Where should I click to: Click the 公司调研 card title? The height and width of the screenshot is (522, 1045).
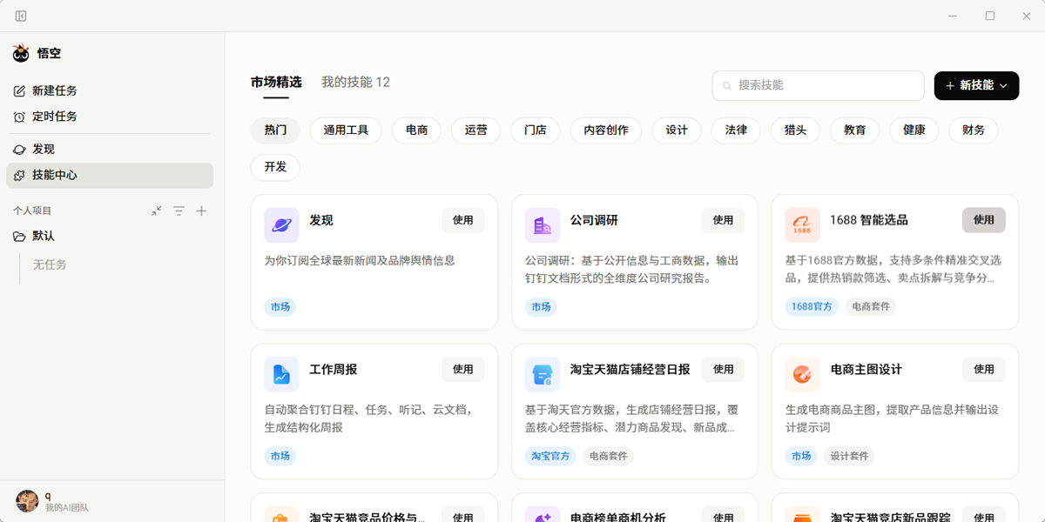[594, 221]
